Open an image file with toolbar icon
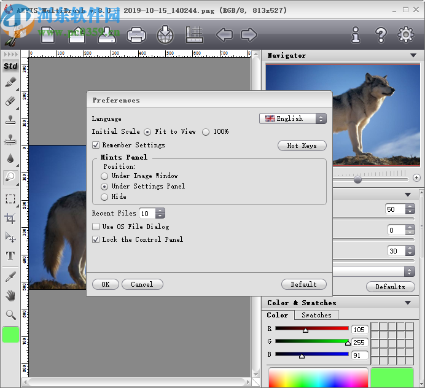Screen dimensions: 425x388 tap(77, 34)
